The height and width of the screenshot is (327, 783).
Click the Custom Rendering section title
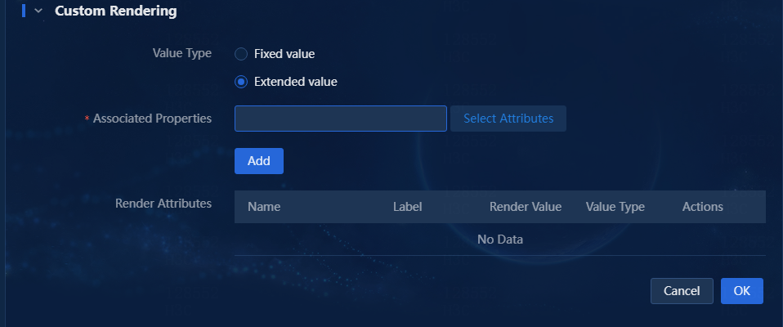click(x=116, y=11)
